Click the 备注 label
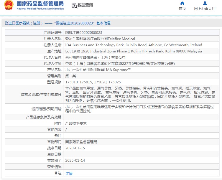The height and width of the screenshot is (180, 222). (58, 136)
